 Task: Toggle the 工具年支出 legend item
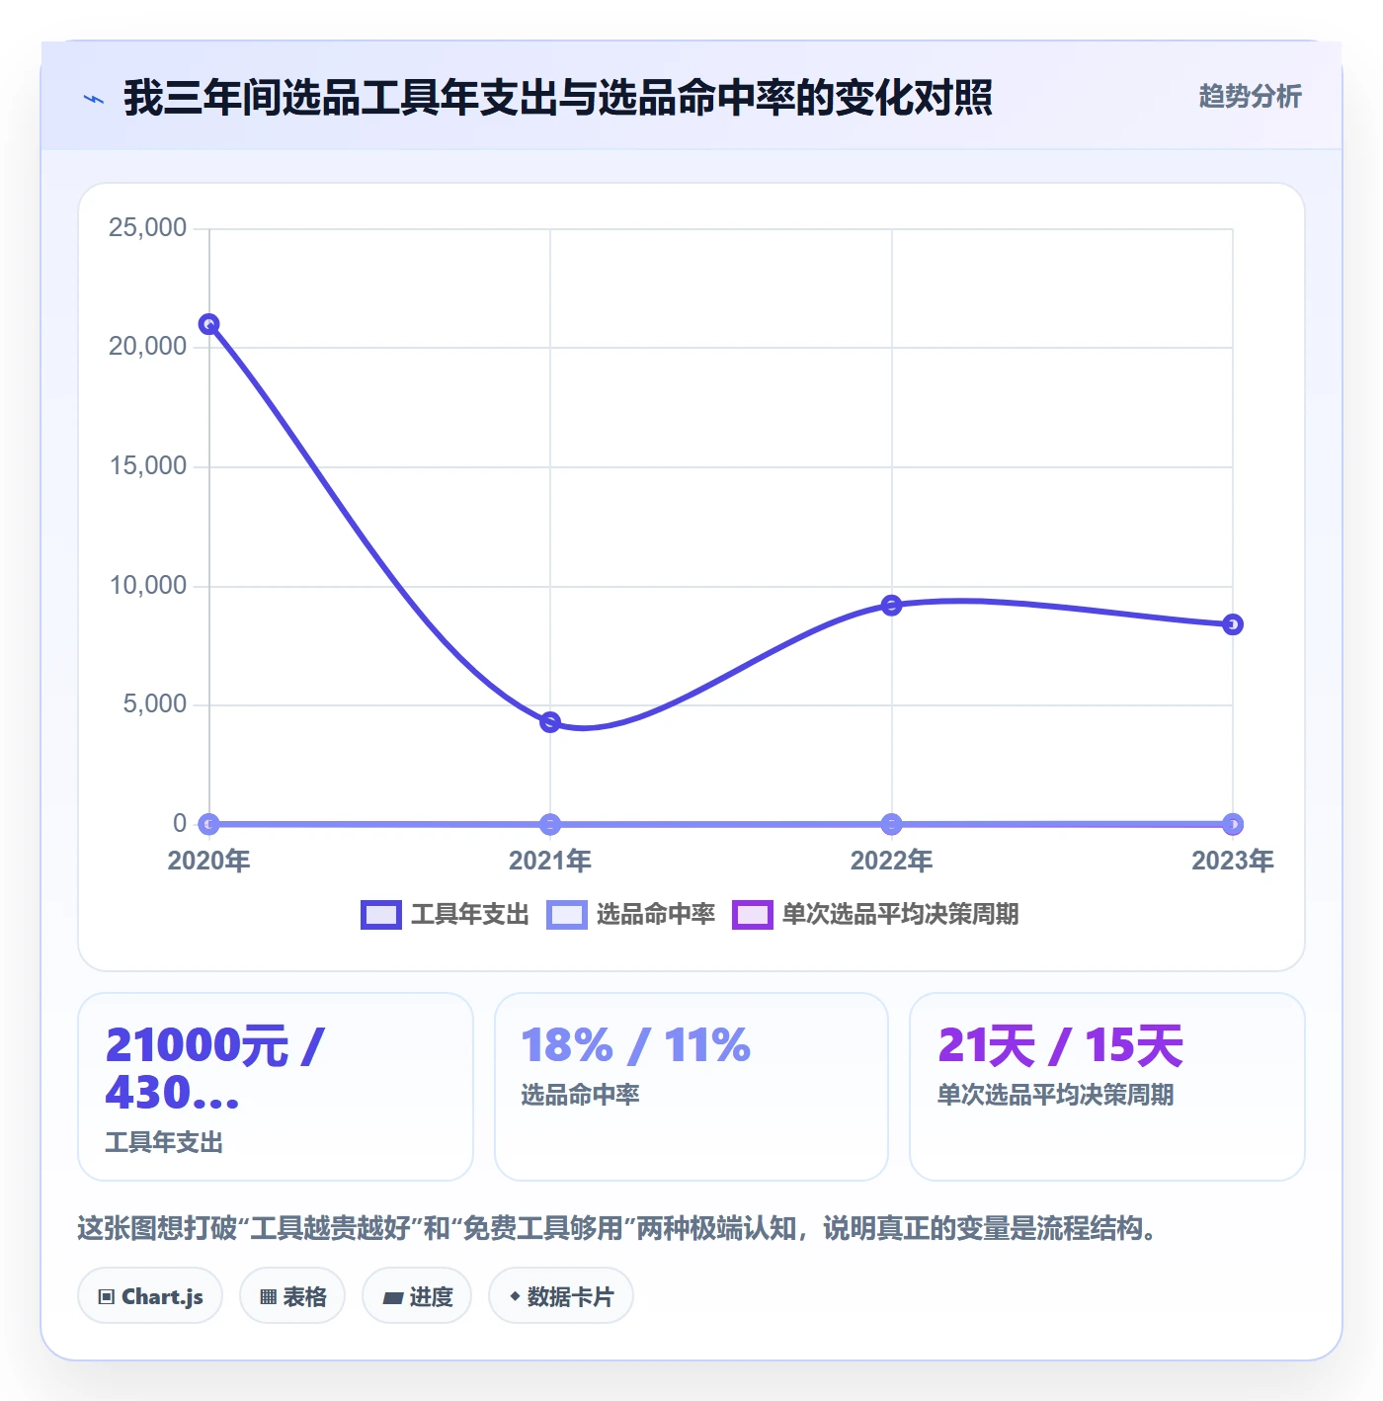[x=445, y=914]
